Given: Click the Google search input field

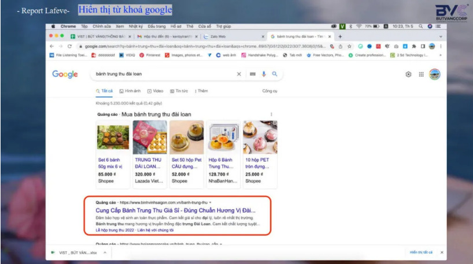Looking at the screenshot, I should click(x=164, y=74).
